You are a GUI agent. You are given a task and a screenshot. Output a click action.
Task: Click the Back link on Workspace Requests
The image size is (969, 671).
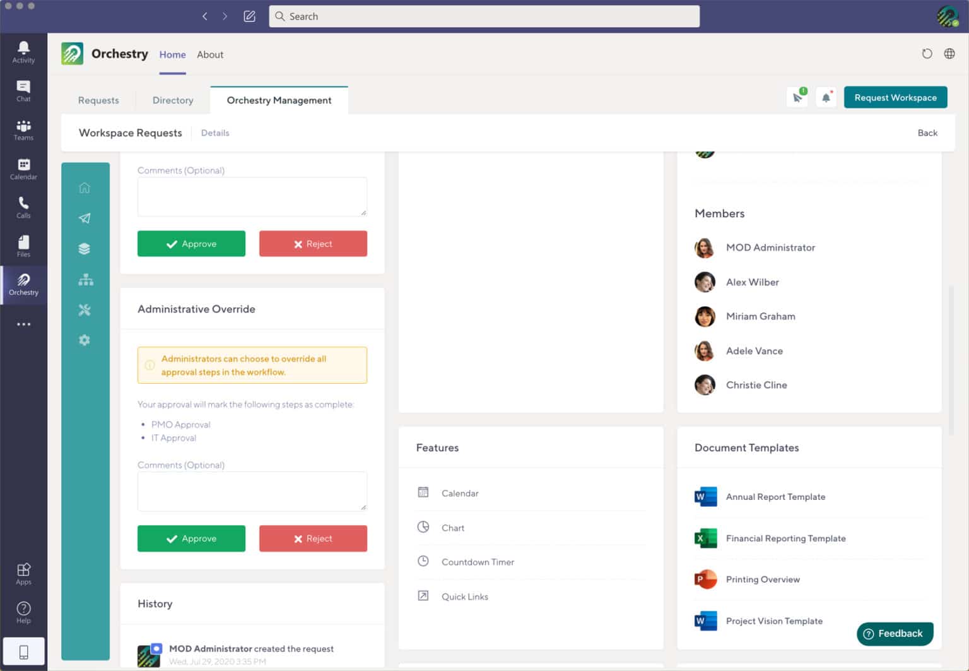pos(927,133)
